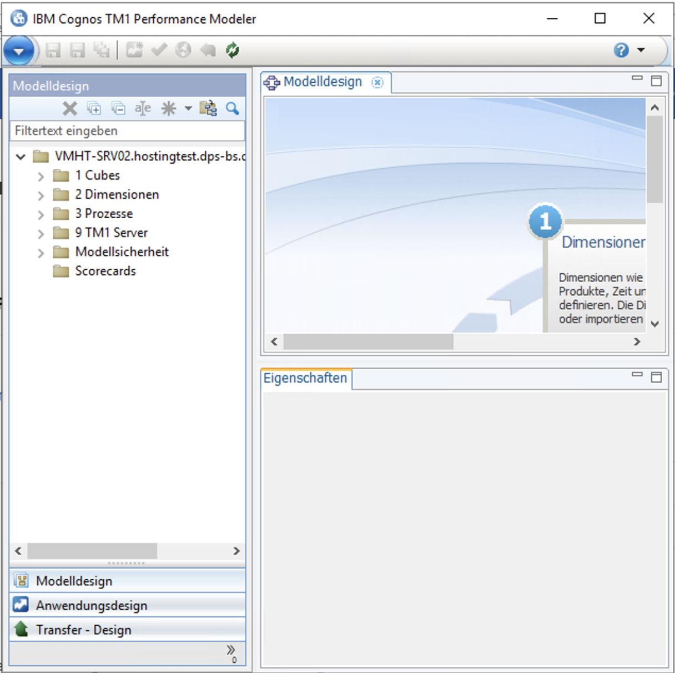The image size is (675, 673).
Task: Collapse the VMHT-SRV02 server node
Action: (21, 157)
